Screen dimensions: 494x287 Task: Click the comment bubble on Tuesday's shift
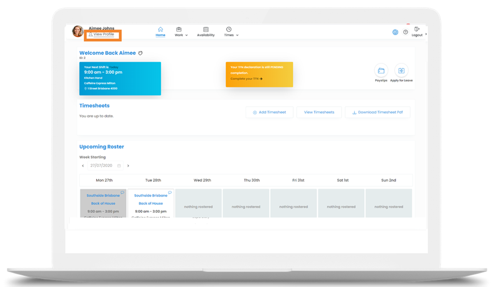tap(170, 192)
